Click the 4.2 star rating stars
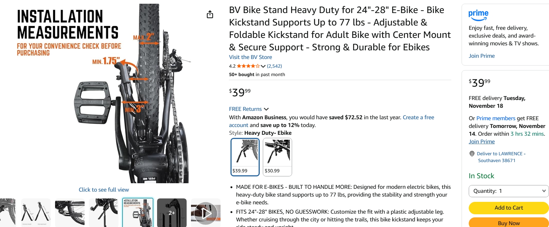This screenshot has height=227, width=549. click(248, 66)
